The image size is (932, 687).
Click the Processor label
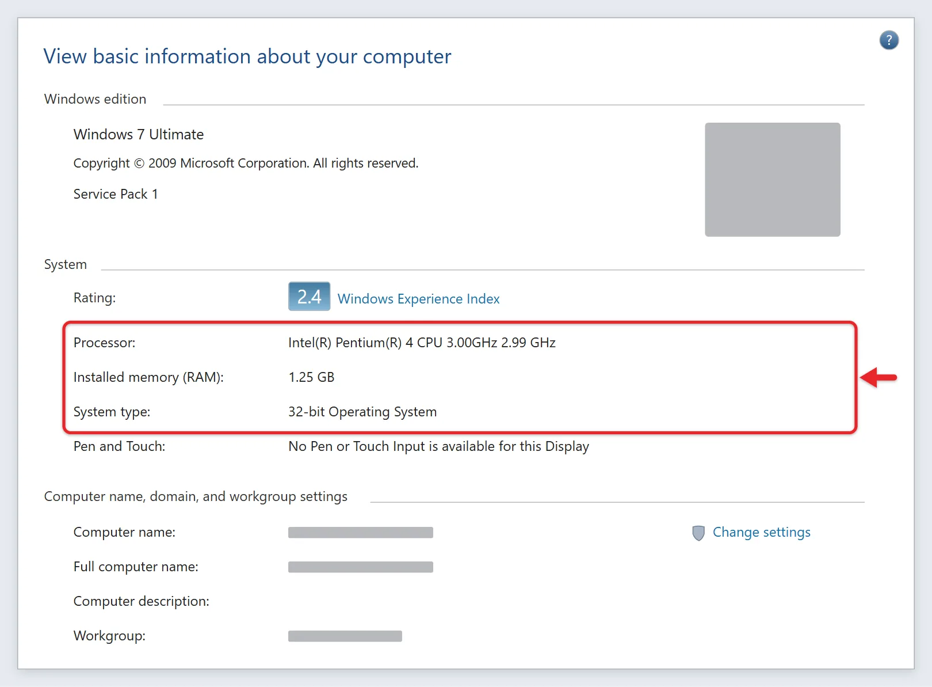click(x=105, y=343)
